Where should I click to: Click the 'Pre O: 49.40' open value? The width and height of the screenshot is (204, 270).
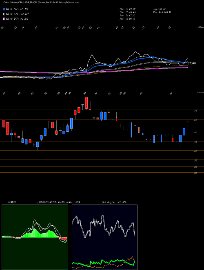click(x=127, y=9)
